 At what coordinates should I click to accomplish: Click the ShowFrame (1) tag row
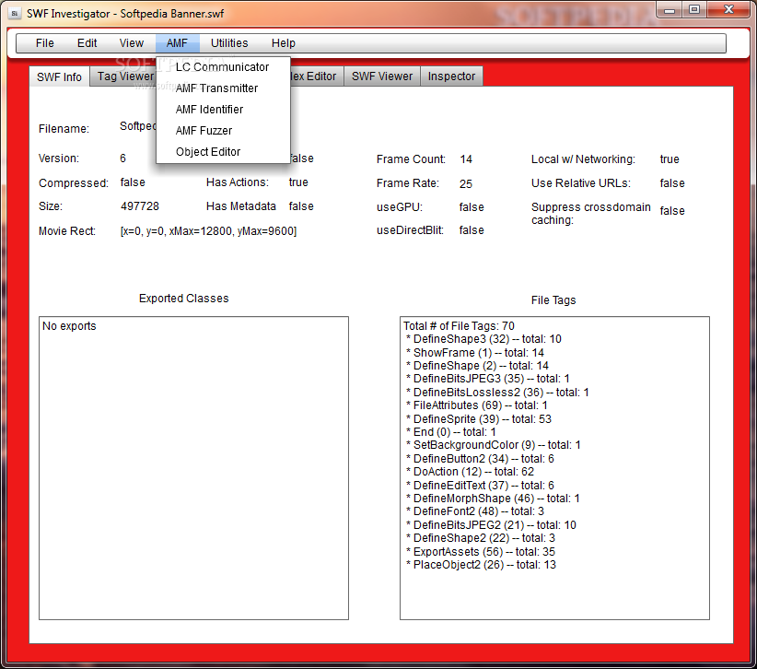(475, 353)
